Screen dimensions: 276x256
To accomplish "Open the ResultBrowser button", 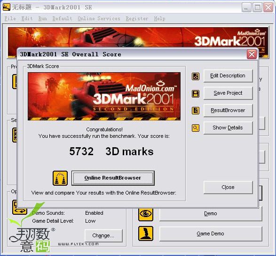I will click(228, 110).
